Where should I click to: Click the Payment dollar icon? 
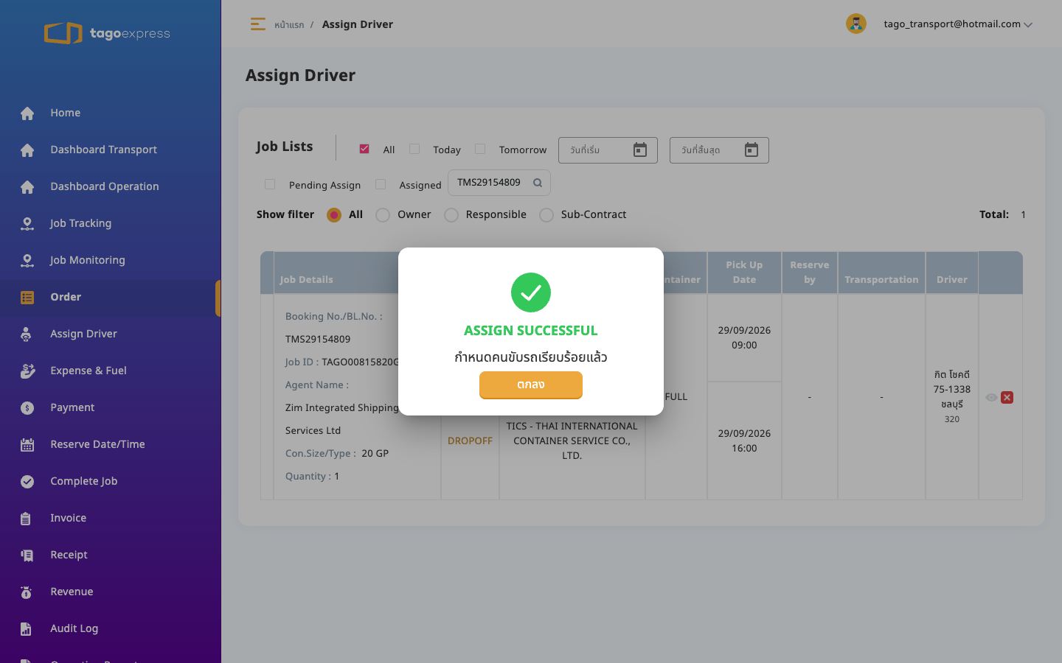[27, 407]
